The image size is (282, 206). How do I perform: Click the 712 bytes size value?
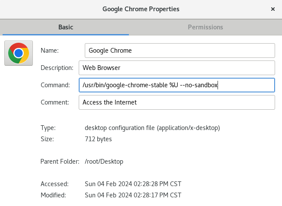coord(99,139)
